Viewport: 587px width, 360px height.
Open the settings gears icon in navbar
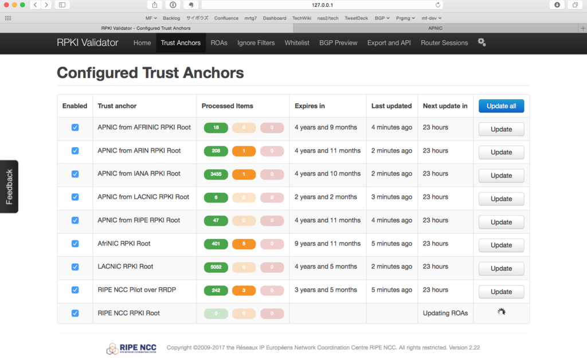(482, 42)
